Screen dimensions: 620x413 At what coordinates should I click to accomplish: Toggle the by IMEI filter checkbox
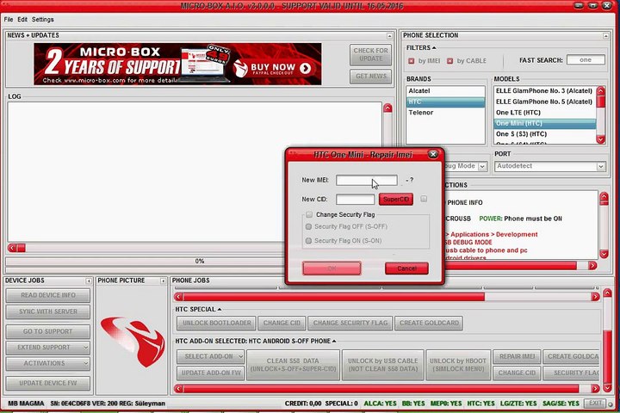tap(412, 61)
